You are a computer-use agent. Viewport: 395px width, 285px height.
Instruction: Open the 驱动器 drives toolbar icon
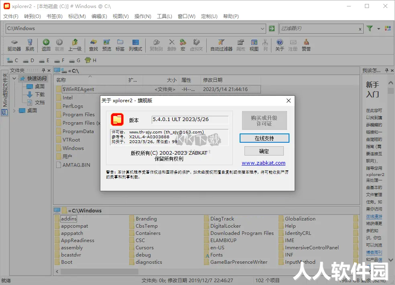pyautogui.click(x=14, y=45)
